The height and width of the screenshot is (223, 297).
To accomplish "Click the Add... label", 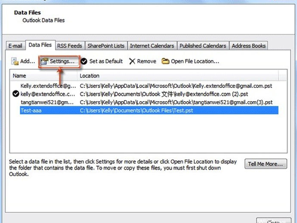I will (x=28, y=61).
